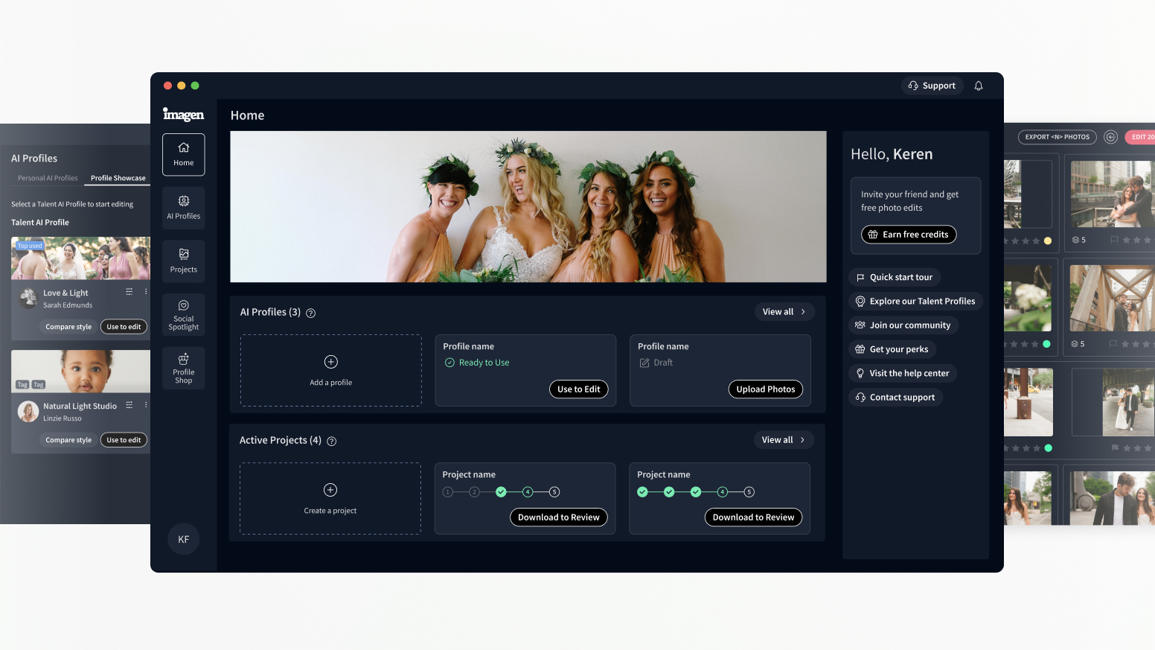
Task: Click Use to Edit on the ready profile
Action: [x=579, y=389]
